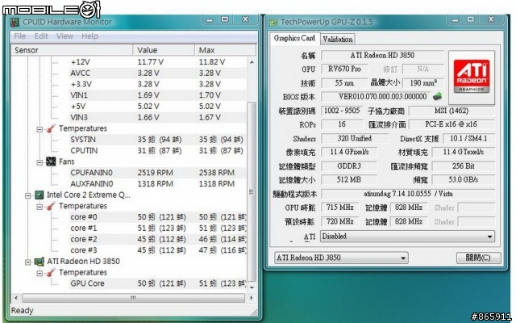The image size is (516, 323).
Task: Click the thermometer icon beside Temperatures above SYSTIN
Action: [x=51, y=128]
